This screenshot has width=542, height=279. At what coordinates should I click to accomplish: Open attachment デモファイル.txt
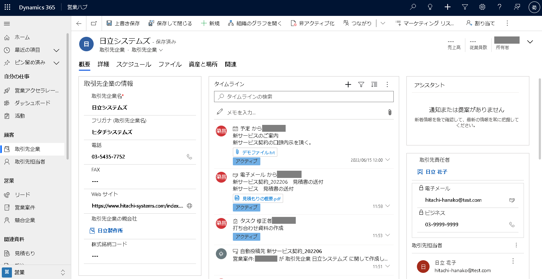(255, 152)
